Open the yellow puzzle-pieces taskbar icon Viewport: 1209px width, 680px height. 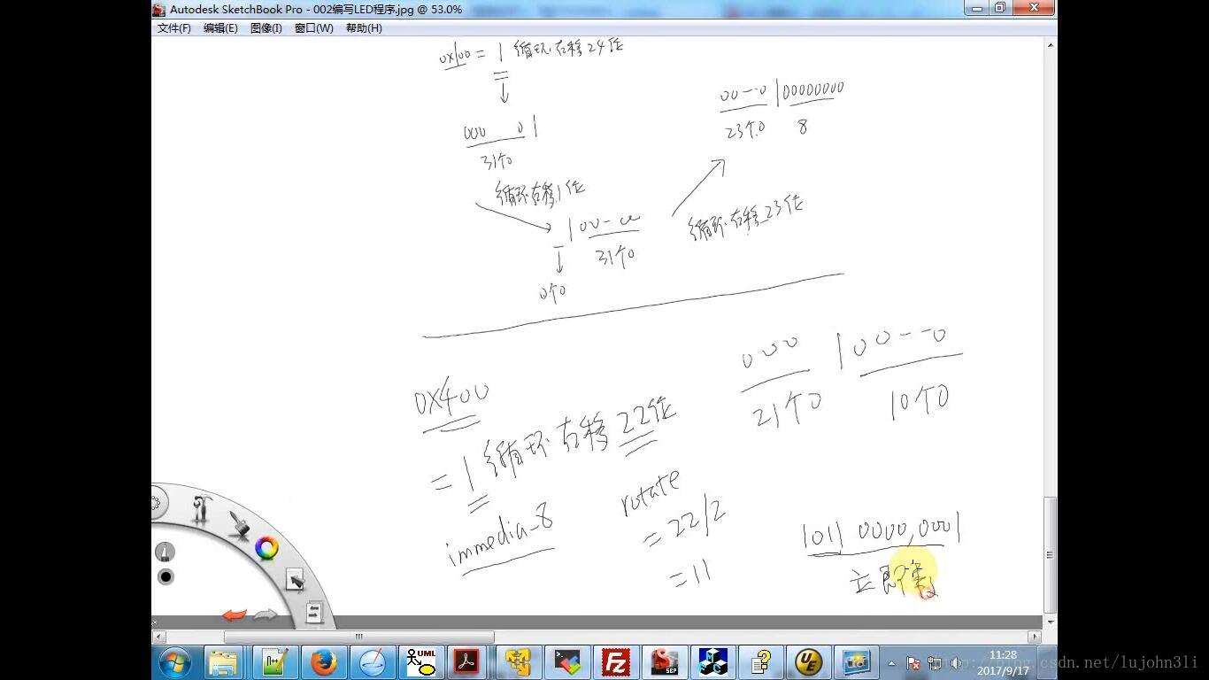pyautogui.click(x=518, y=662)
